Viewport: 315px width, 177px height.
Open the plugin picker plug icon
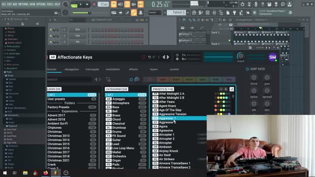pyautogui.click(x=234, y=13)
